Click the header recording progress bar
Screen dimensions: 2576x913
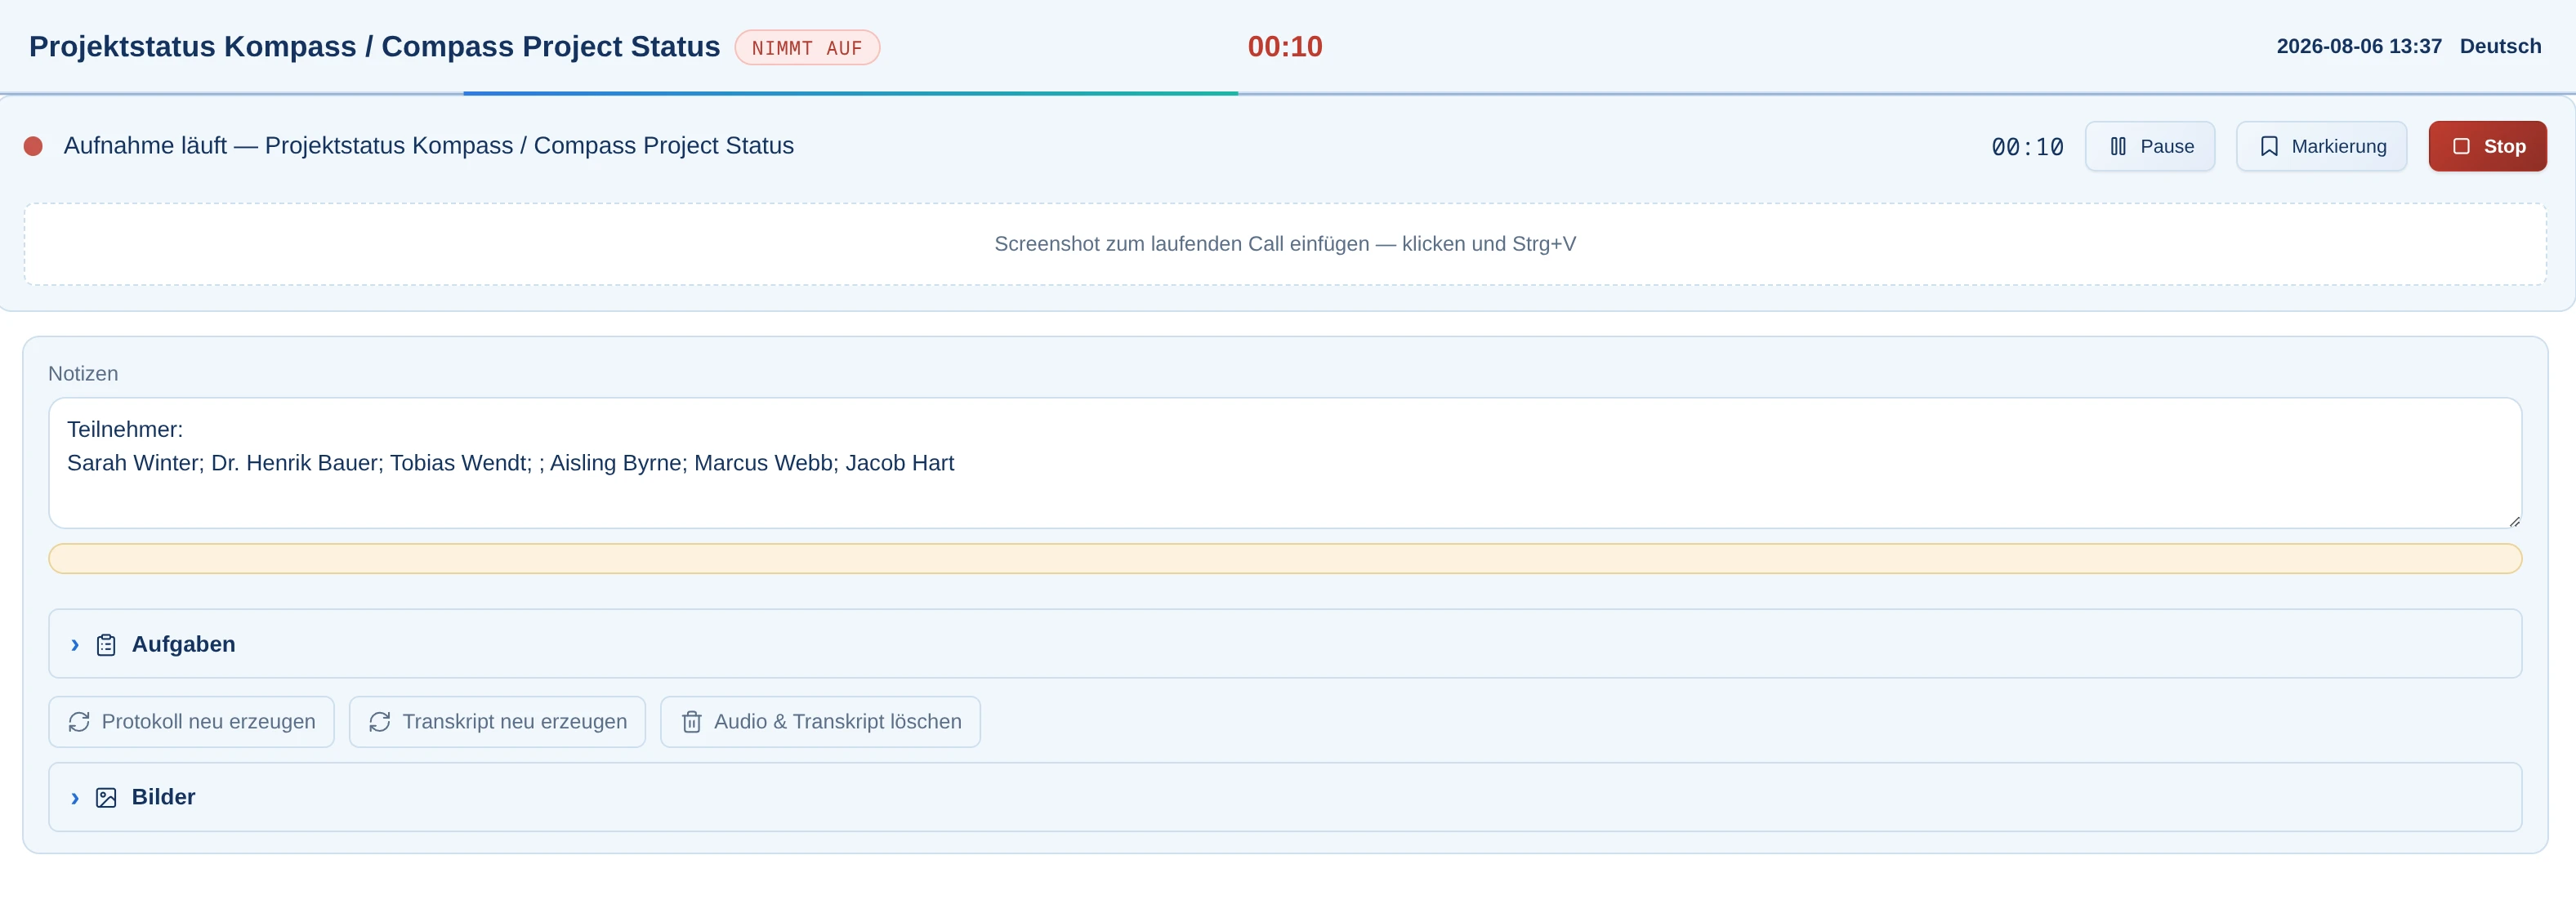click(850, 93)
